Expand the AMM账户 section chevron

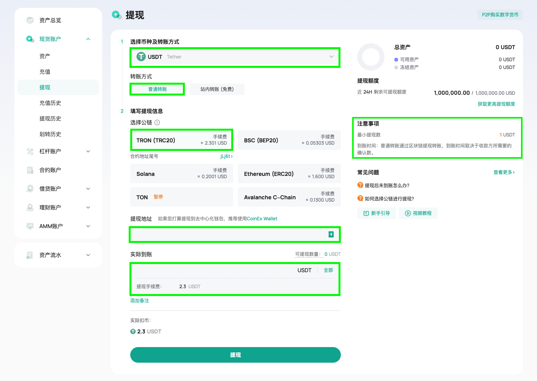(x=88, y=226)
